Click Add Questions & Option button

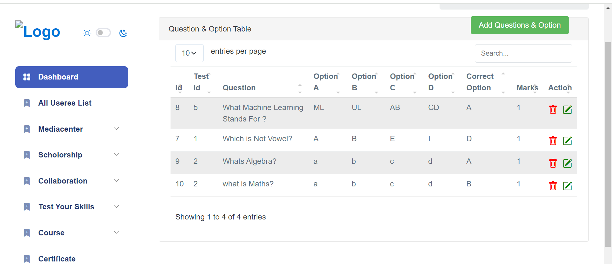click(520, 25)
